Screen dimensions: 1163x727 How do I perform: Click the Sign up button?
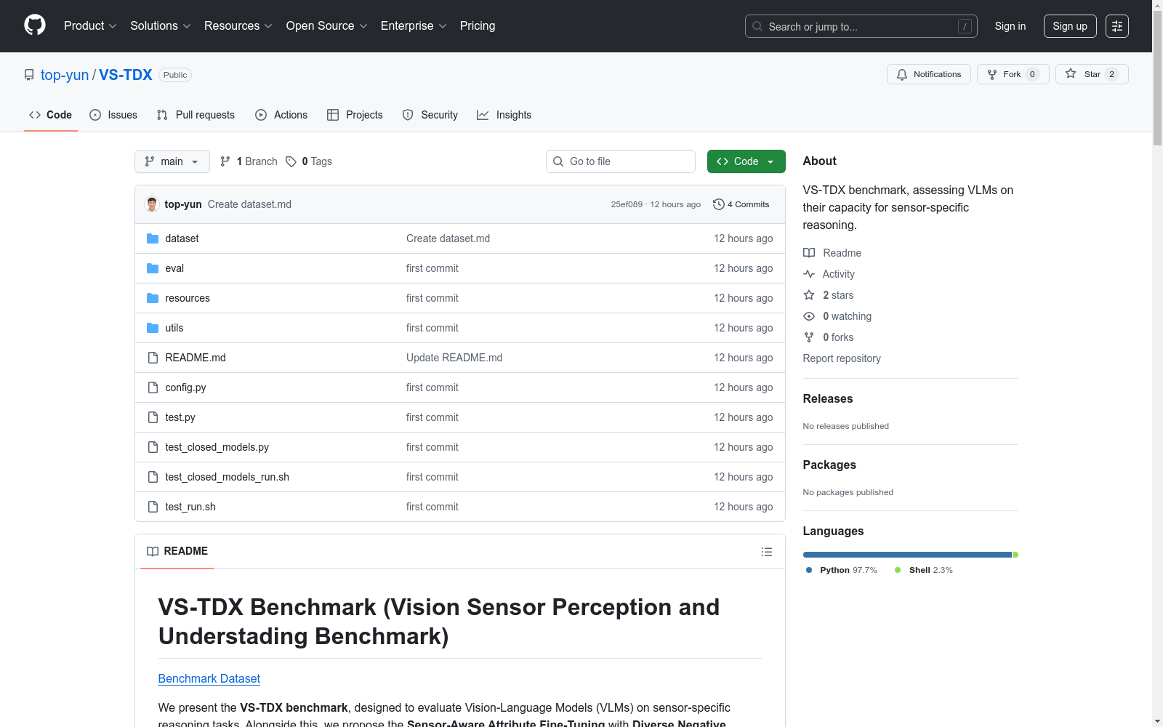(x=1070, y=26)
